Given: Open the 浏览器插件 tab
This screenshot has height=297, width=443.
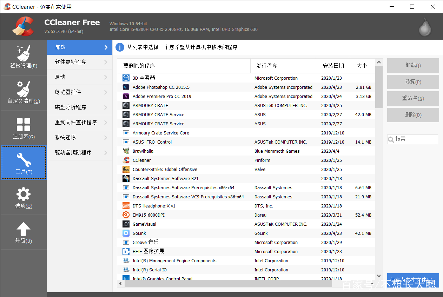Looking at the screenshot, I should click(79, 92).
